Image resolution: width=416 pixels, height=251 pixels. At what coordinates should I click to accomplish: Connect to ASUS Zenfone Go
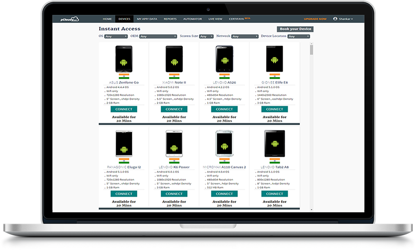pos(124,109)
